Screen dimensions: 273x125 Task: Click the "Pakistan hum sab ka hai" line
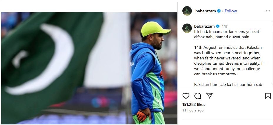pyautogui.click(x=228, y=84)
